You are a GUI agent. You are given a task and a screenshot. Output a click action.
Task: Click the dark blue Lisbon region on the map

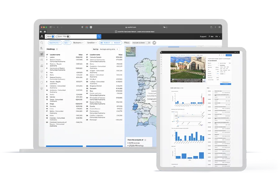(135, 108)
